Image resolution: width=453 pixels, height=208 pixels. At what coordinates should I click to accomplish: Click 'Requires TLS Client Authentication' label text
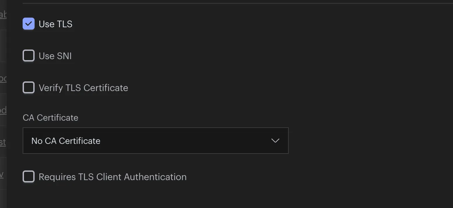tap(113, 177)
